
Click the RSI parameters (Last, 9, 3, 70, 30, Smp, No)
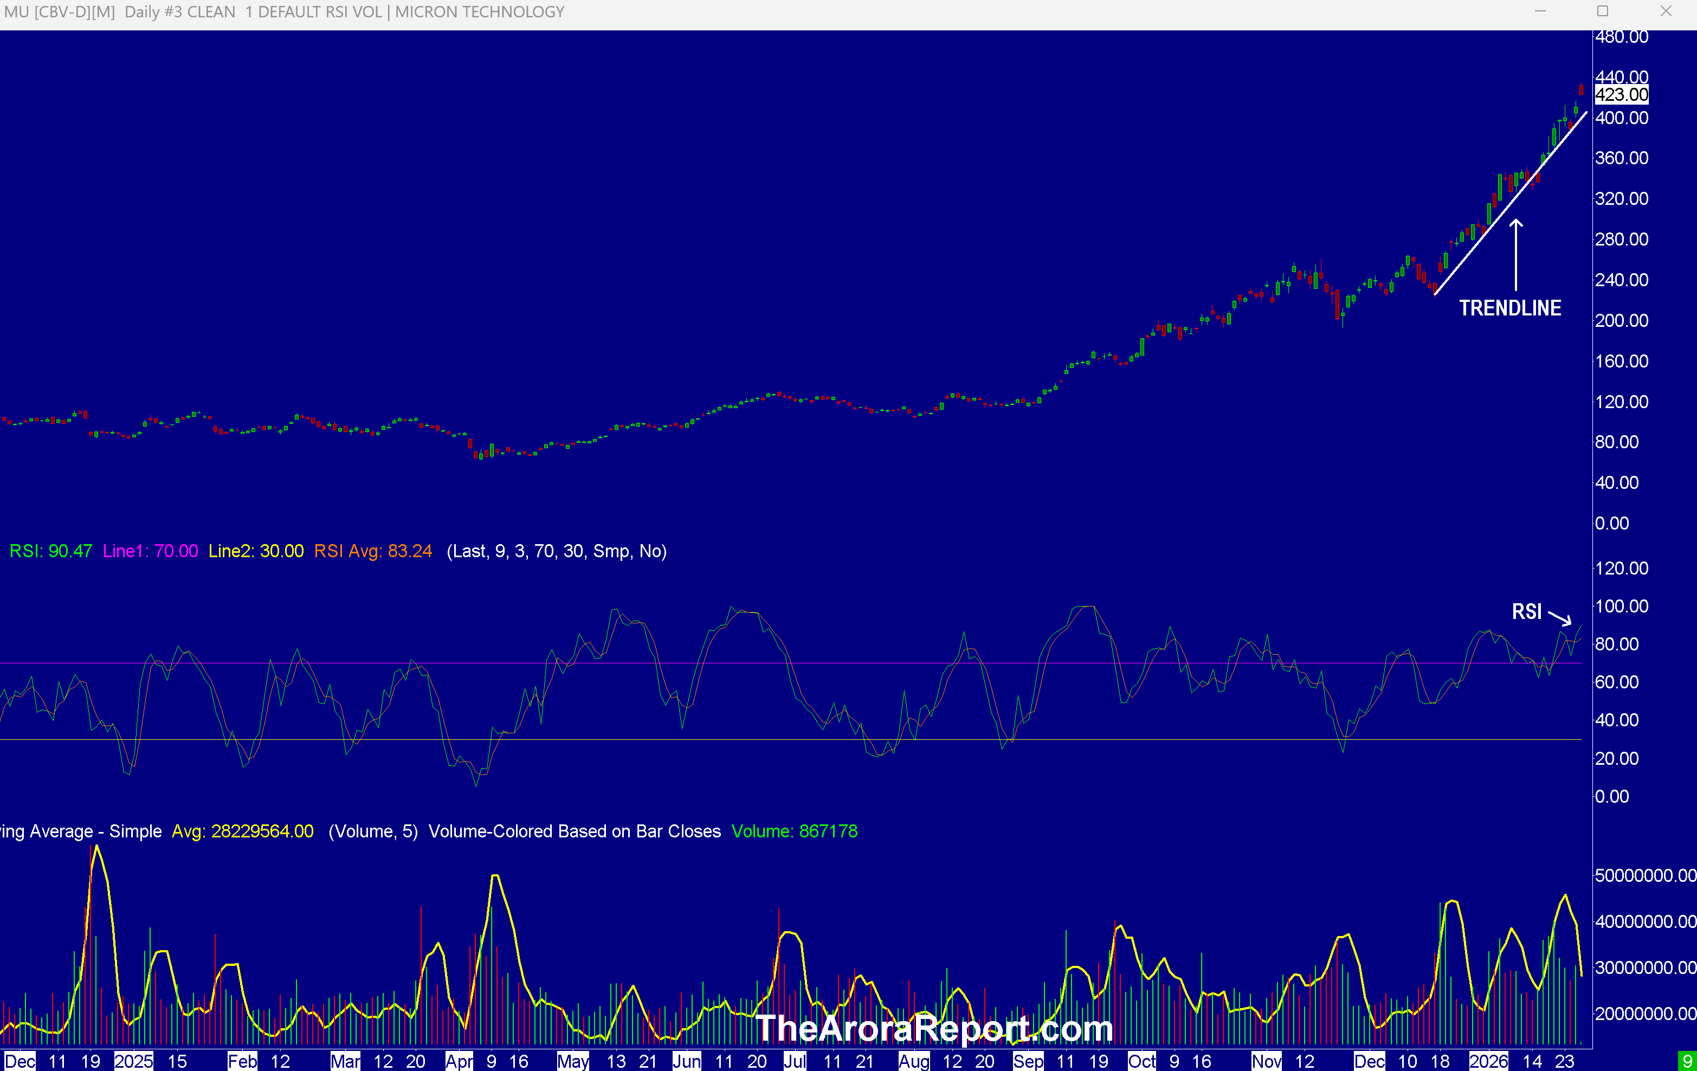click(x=556, y=551)
